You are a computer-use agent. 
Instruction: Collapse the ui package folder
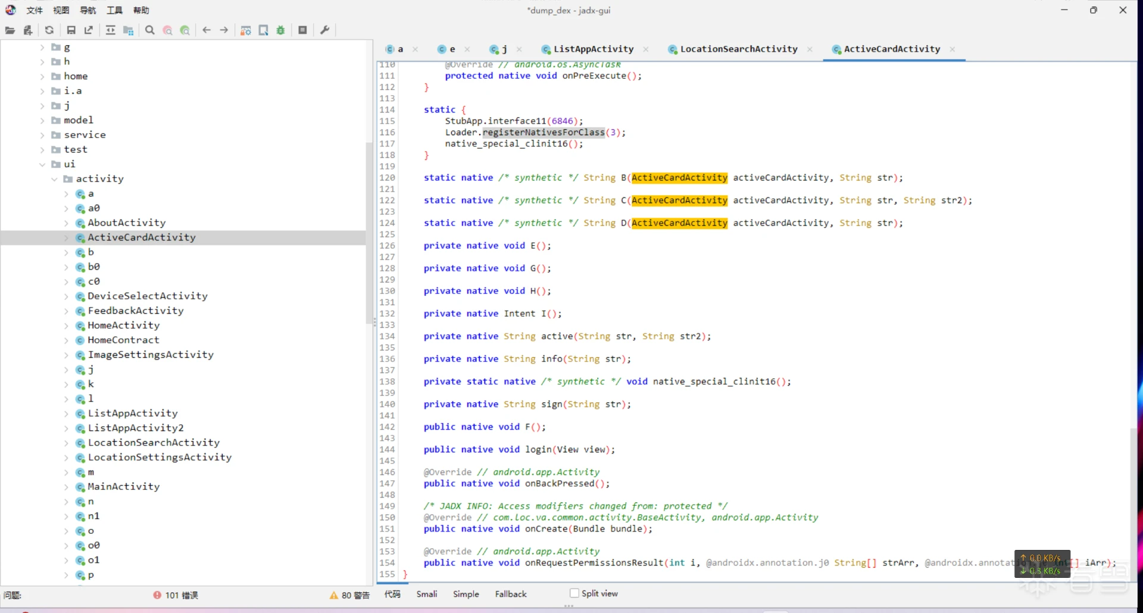click(42, 164)
